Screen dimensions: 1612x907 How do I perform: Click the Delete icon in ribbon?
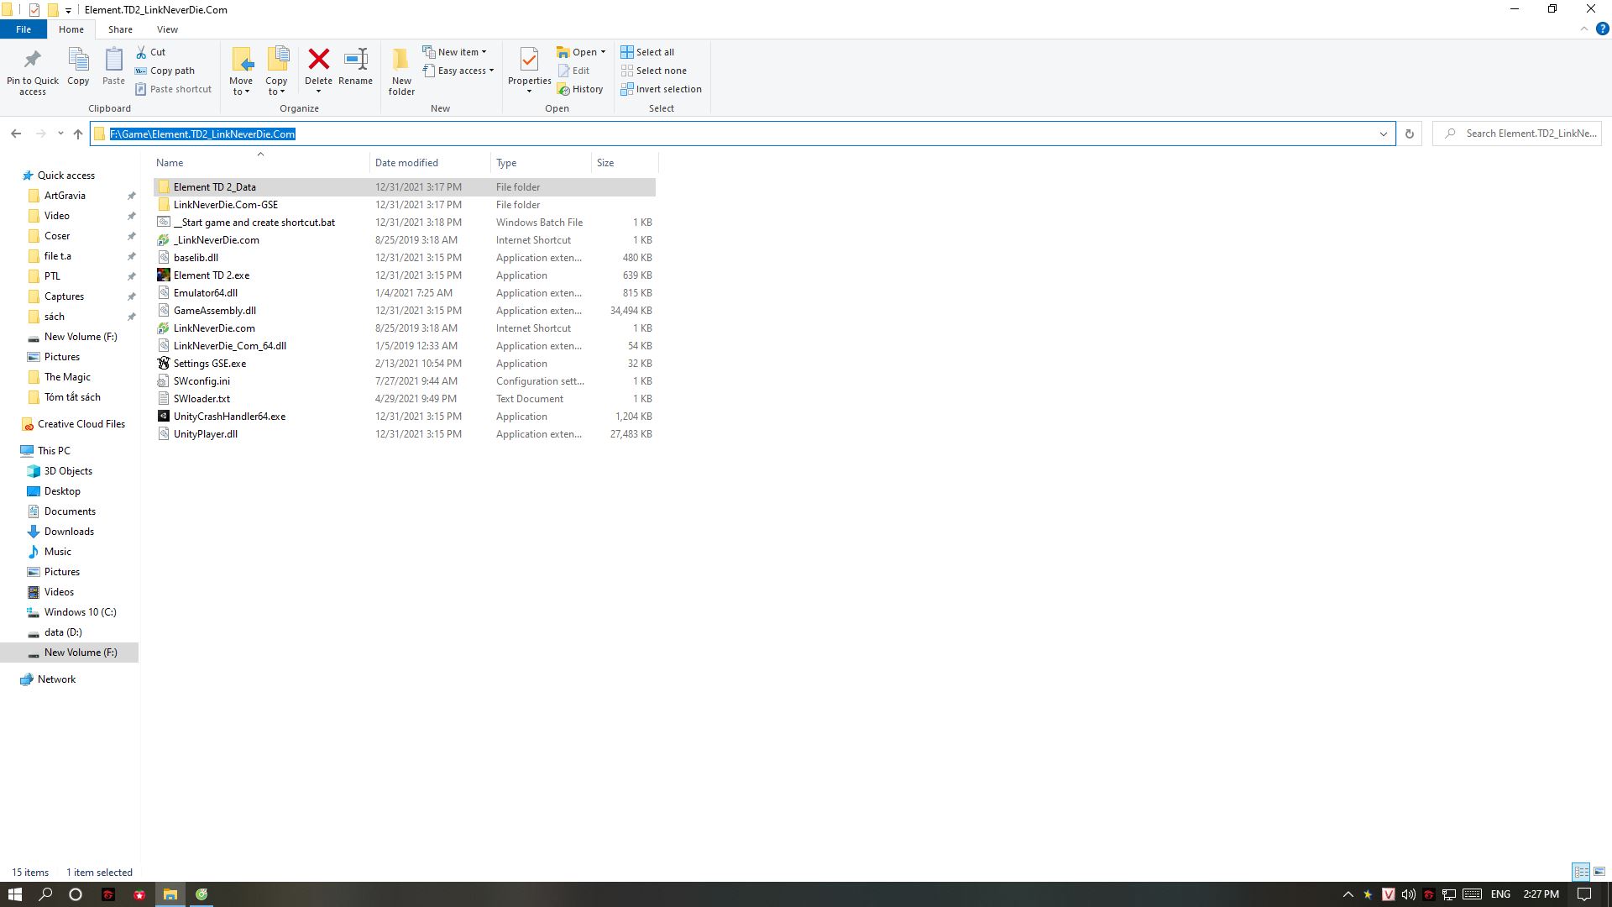318,60
